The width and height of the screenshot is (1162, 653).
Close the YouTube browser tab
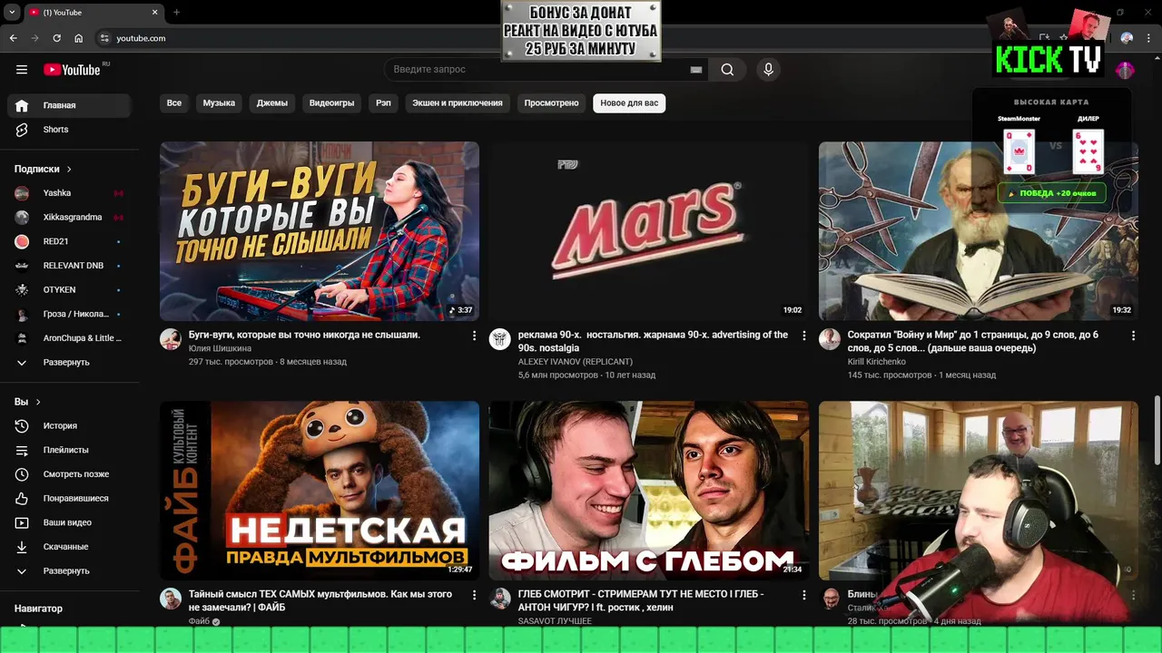155,12
